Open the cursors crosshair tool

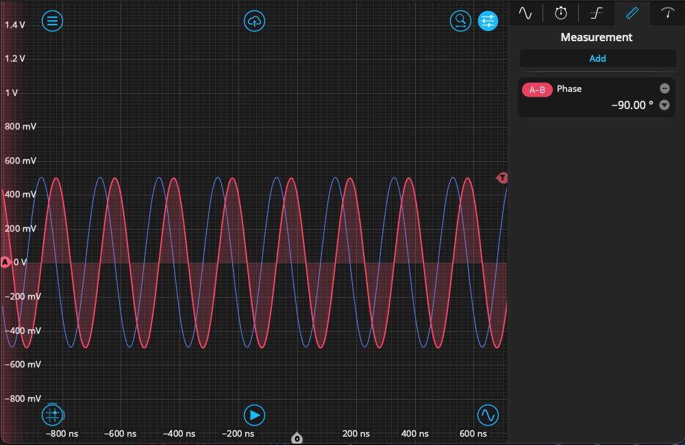coord(53,415)
